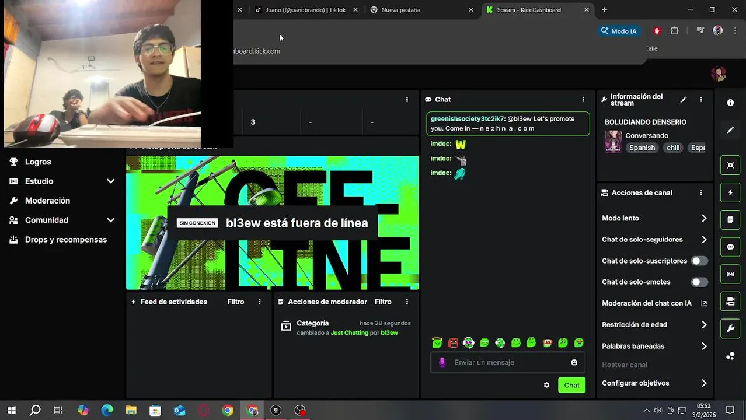
Task: Open the notification center in system tray
Action: point(730,411)
